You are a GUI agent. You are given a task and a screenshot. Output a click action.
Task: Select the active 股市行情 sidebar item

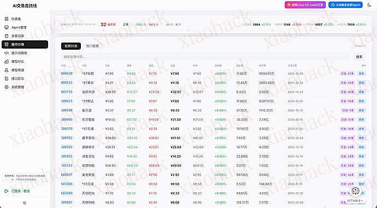(x=25, y=44)
